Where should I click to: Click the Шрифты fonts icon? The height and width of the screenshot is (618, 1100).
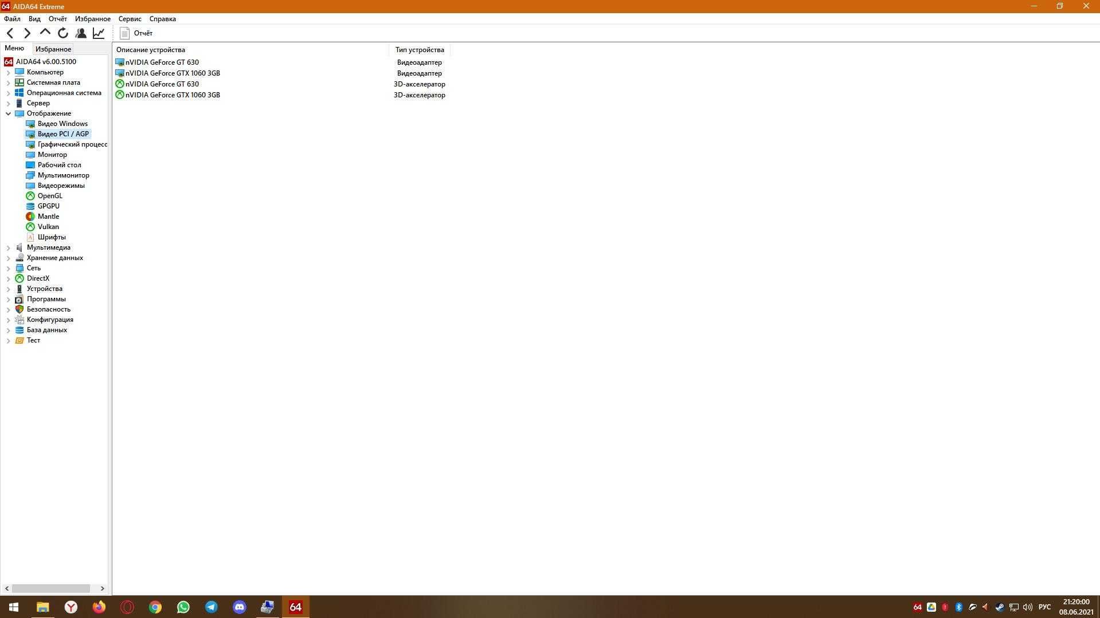pyautogui.click(x=30, y=237)
